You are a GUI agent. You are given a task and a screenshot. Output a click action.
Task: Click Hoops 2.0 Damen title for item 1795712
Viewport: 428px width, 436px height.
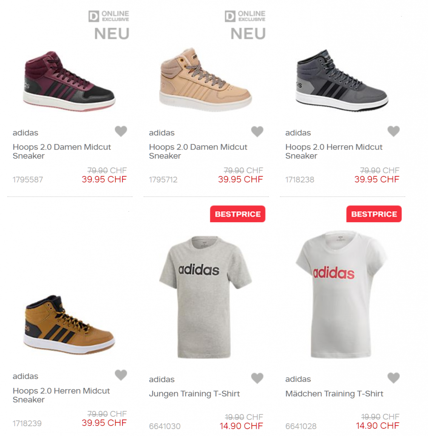(198, 152)
